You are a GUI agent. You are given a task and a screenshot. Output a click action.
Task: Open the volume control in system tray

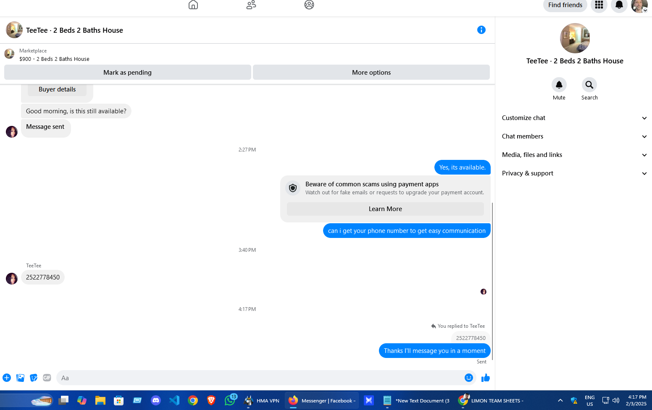tap(616, 400)
